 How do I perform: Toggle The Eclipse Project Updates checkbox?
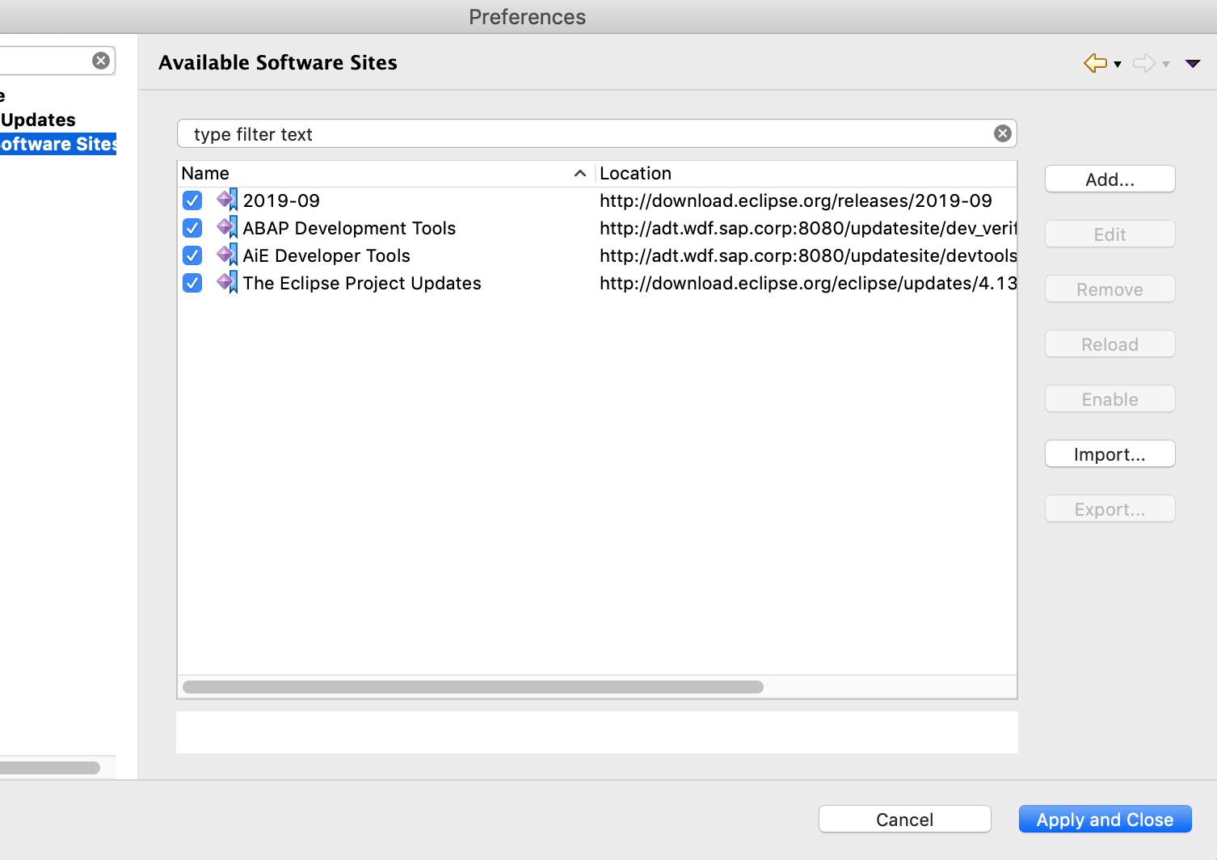coord(192,283)
